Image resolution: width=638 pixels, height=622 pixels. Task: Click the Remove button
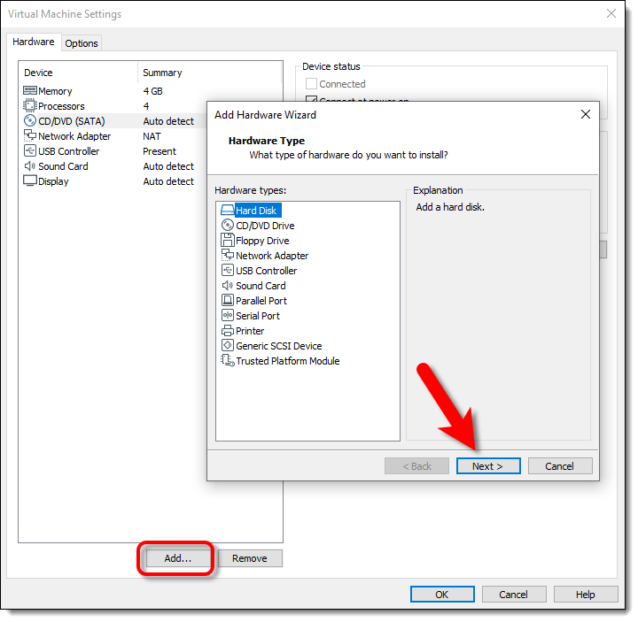(250, 558)
